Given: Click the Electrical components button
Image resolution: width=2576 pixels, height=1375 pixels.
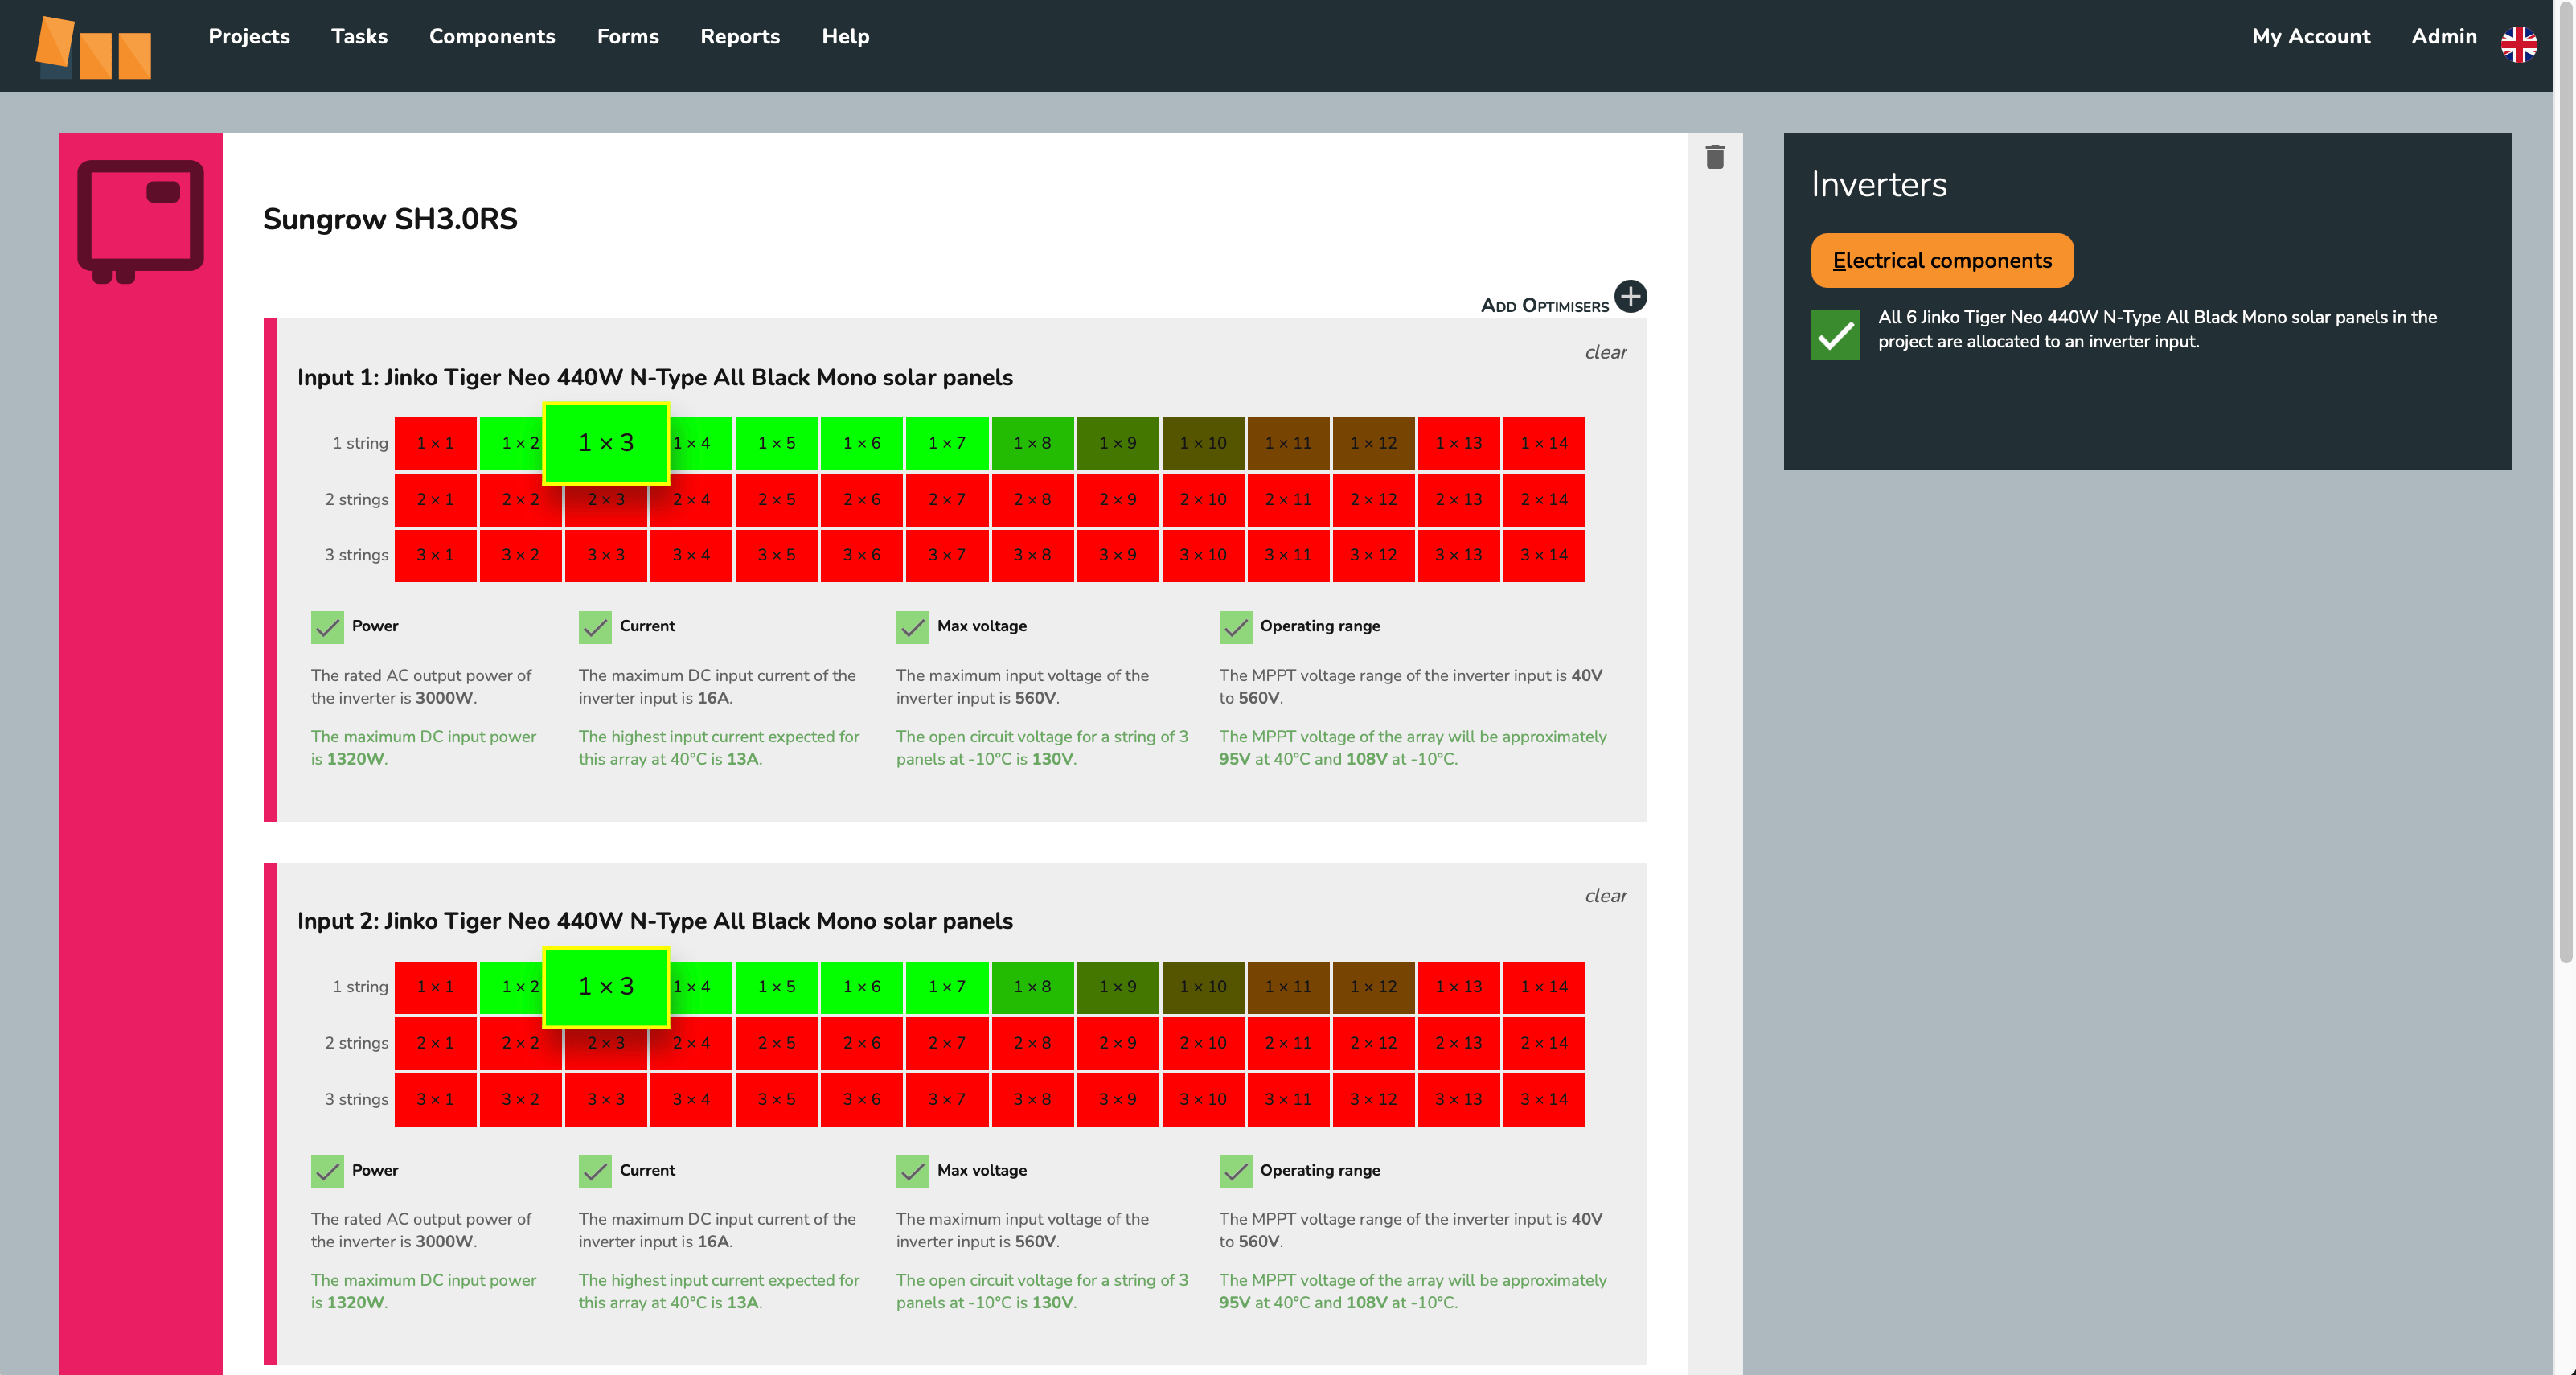Looking at the screenshot, I should (1942, 260).
